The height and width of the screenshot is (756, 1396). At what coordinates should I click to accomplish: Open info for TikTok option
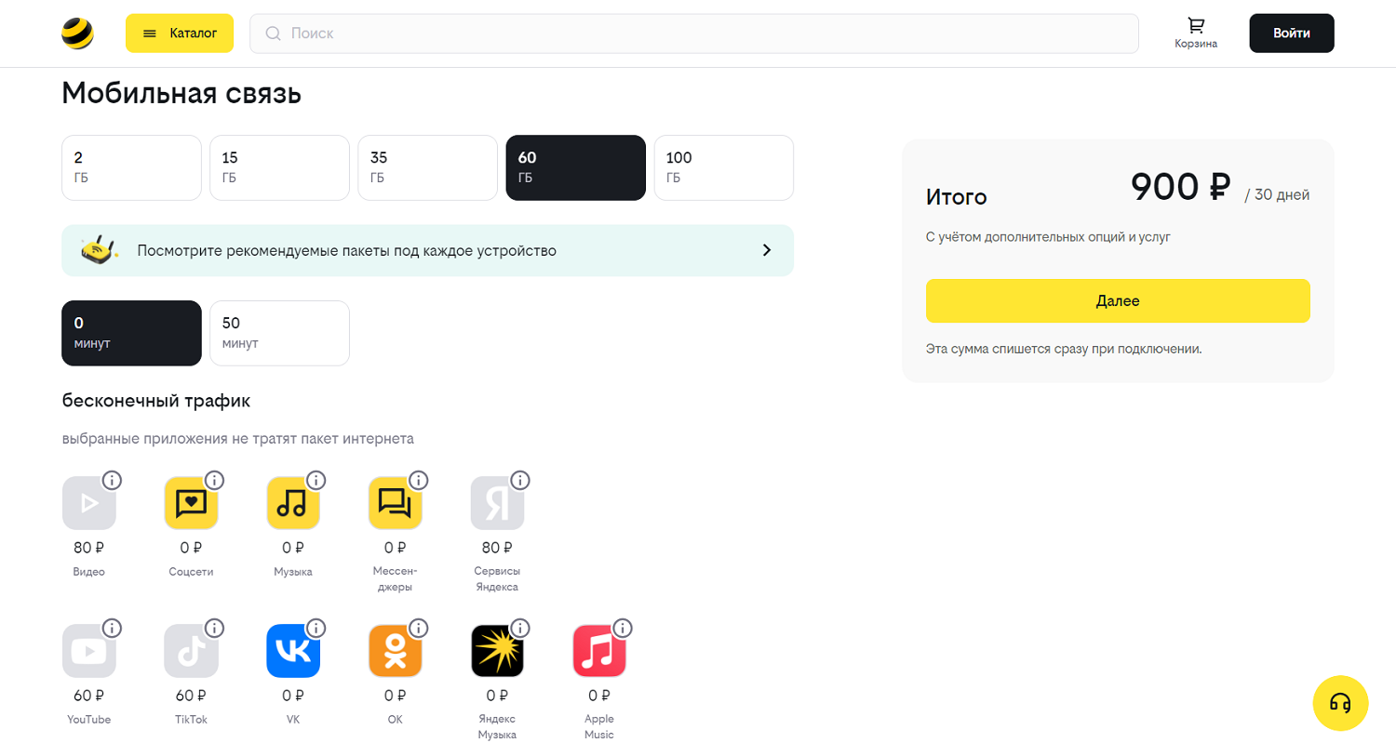pyautogui.click(x=214, y=628)
